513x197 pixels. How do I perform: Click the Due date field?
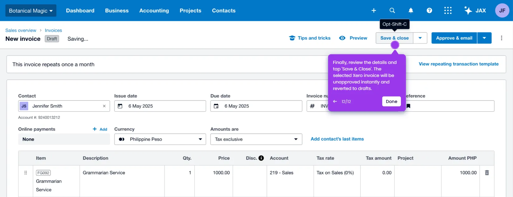(256, 106)
